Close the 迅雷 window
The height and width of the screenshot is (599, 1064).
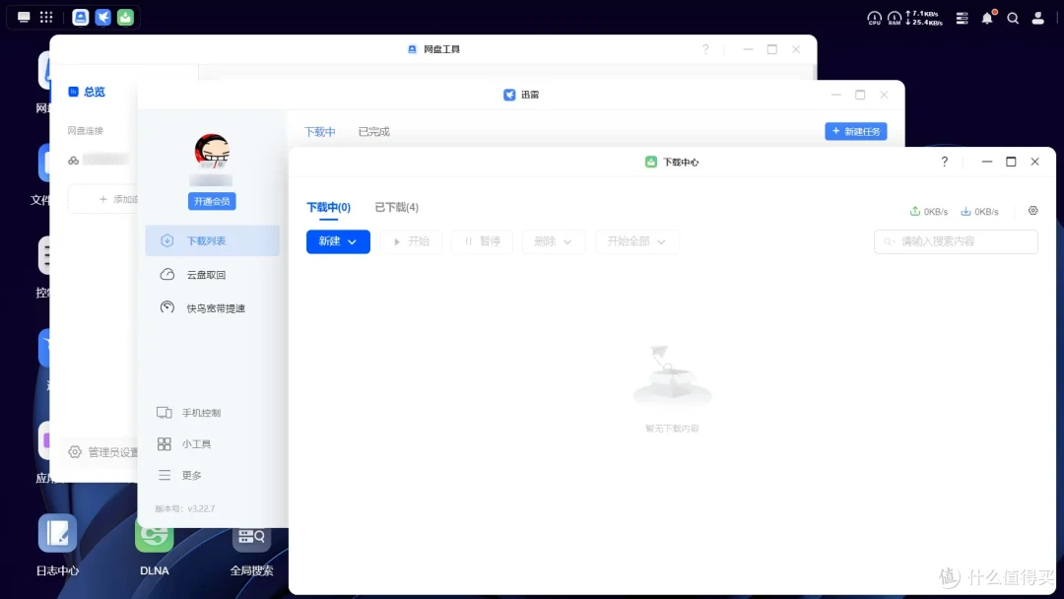(884, 95)
